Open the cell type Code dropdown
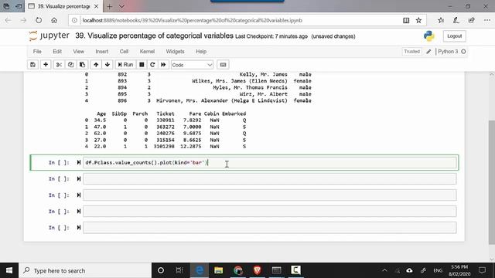The height and width of the screenshot is (278, 495). (x=192, y=65)
